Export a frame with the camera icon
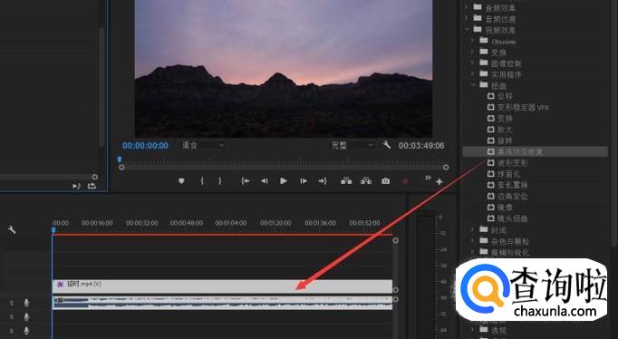The image size is (618, 339). click(385, 181)
